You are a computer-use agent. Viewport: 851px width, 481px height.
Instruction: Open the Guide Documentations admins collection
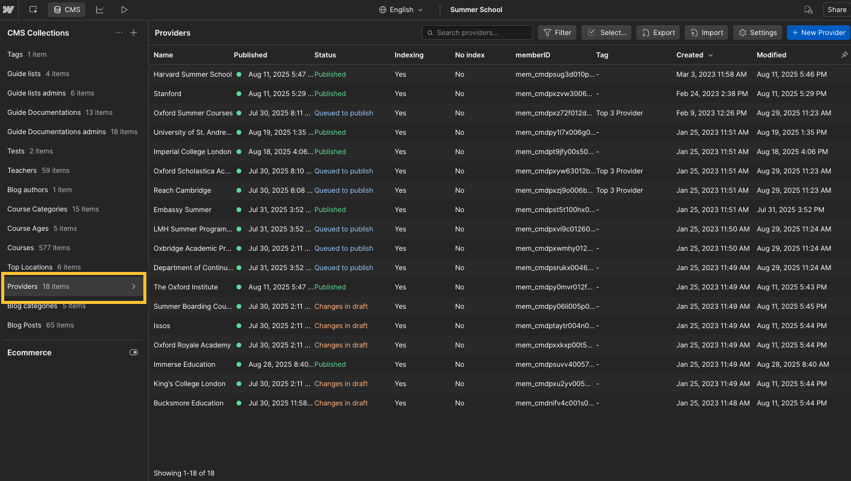(74, 132)
